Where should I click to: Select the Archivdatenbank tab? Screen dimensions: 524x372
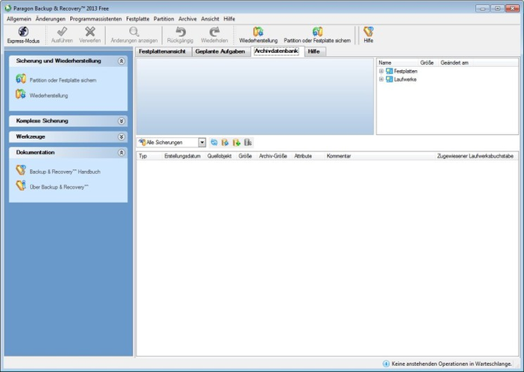coord(277,51)
